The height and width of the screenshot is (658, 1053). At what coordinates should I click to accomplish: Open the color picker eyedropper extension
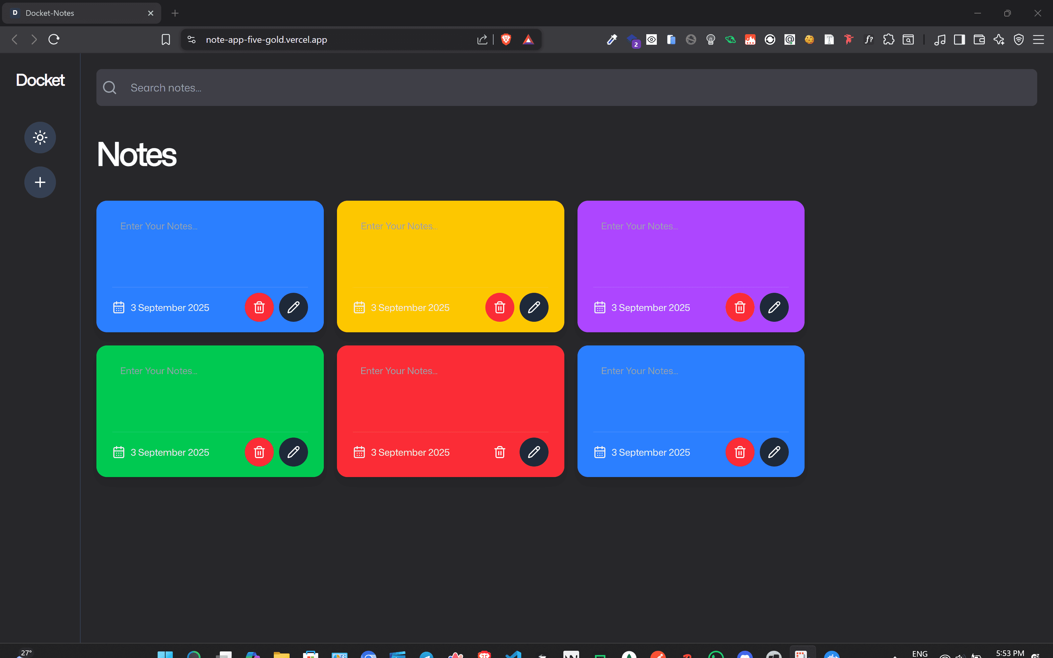coord(612,39)
